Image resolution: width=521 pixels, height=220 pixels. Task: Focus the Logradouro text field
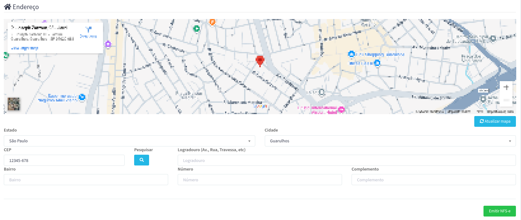coord(346,160)
